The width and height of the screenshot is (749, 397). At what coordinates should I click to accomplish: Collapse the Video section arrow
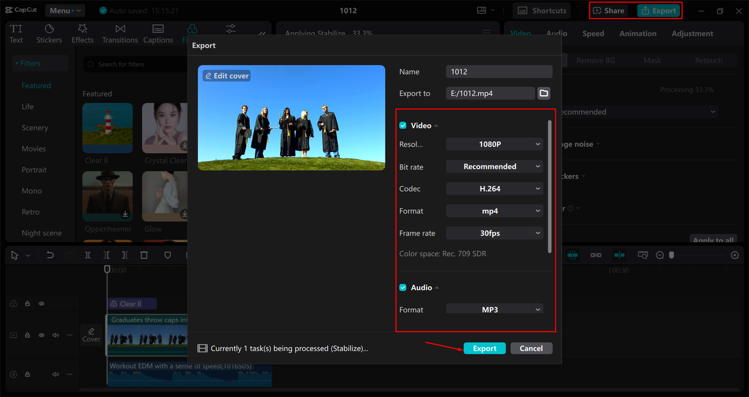tap(437, 126)
